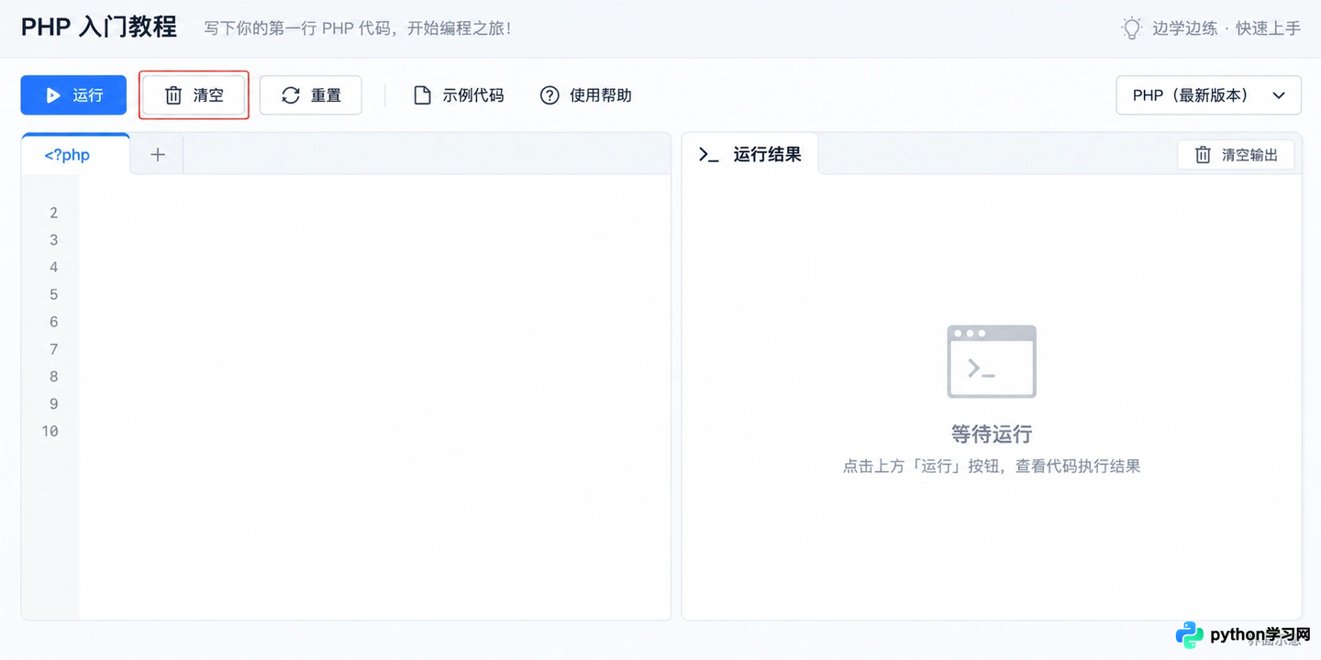Click the 清空输出 clear output button
The image size is (1321, 660).
[x=1236, y=155]
